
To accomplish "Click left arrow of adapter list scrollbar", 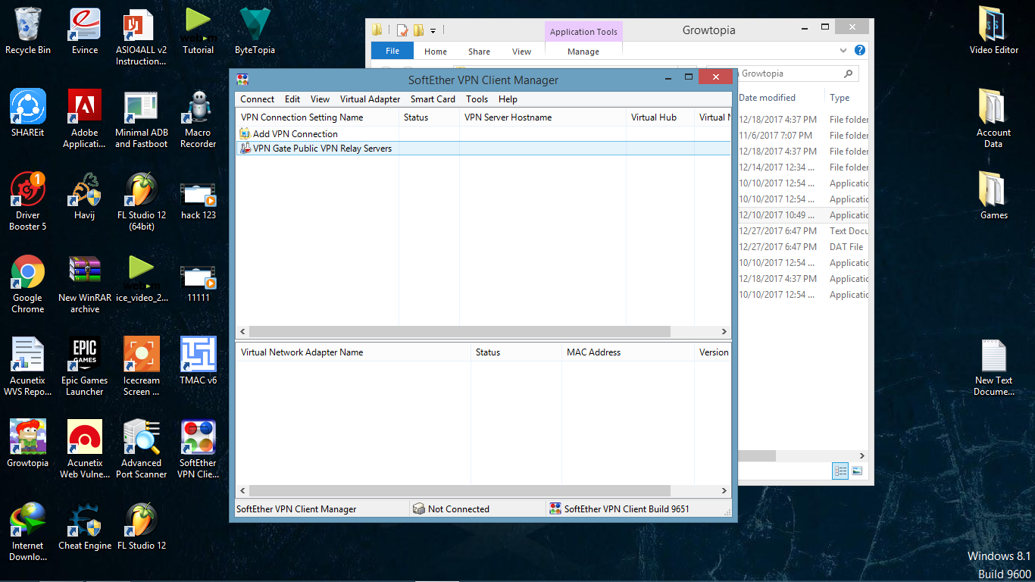I will coord(243,491).
